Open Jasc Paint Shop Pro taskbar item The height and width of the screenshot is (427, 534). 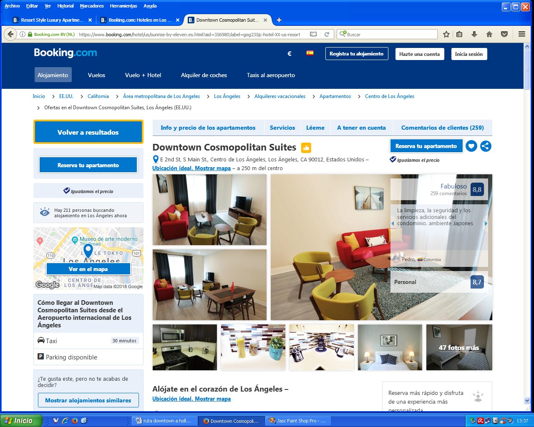(x=298, y=421)
